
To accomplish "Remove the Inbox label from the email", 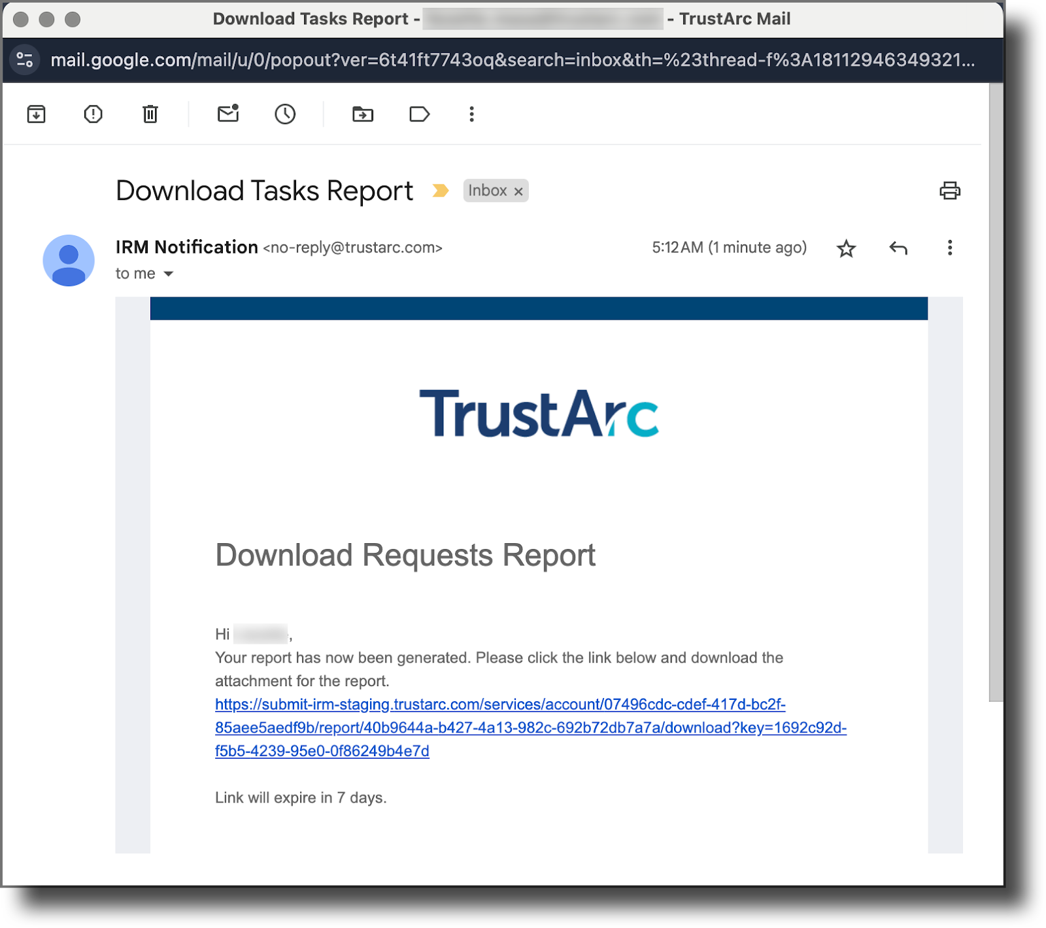I will [518, 191].
